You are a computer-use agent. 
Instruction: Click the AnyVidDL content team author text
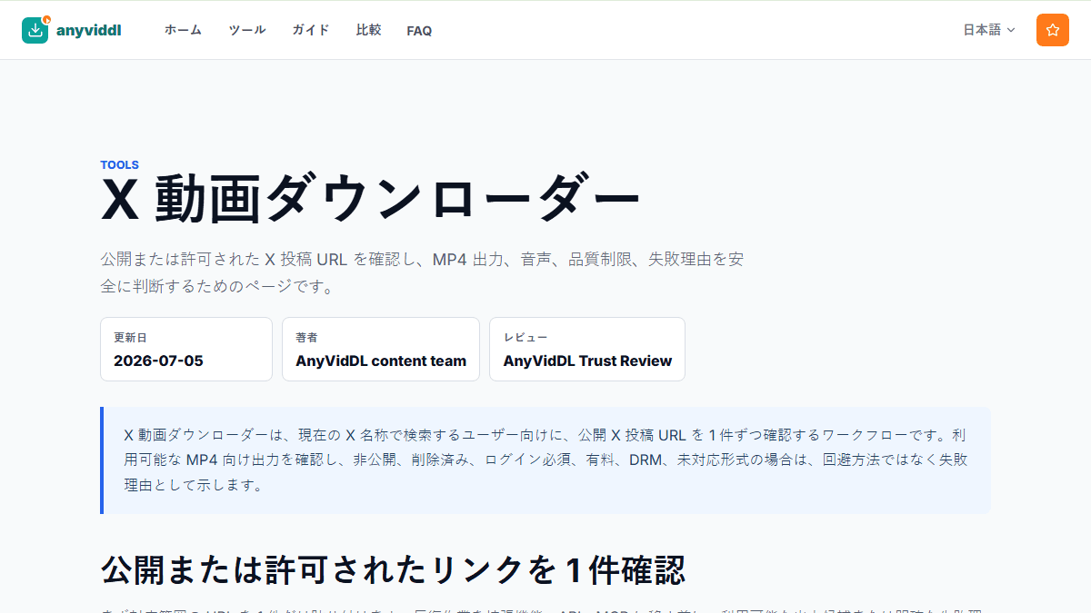point(381,361)
